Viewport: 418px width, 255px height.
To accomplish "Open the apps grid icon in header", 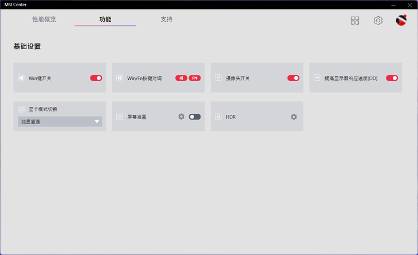I will pos(355,21).
